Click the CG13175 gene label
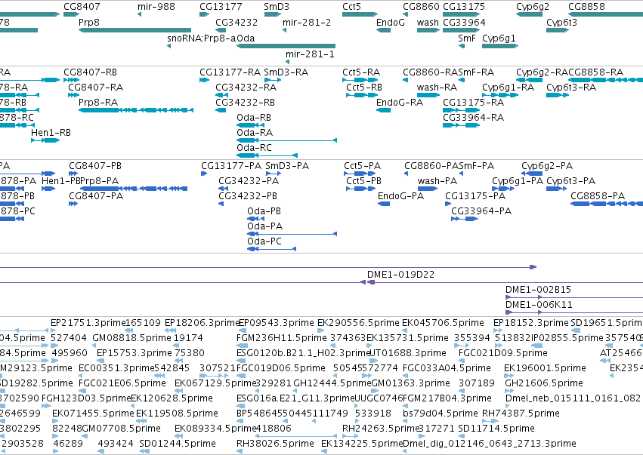Viewport: 643px width, 455px height. (x=464, y=7)
